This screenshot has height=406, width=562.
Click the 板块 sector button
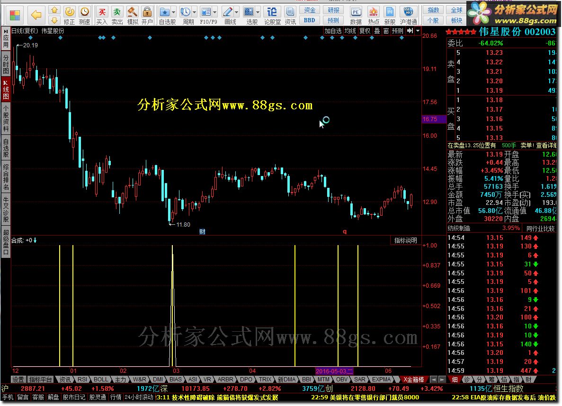456,20
